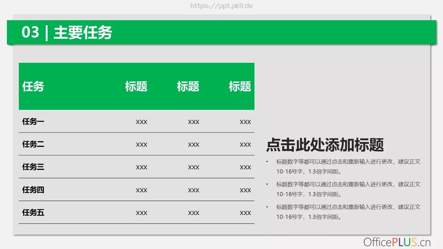The image size is (443, 249).
Task: Click first XXX value in 任务二 row
Action: (x=141, y=145)
